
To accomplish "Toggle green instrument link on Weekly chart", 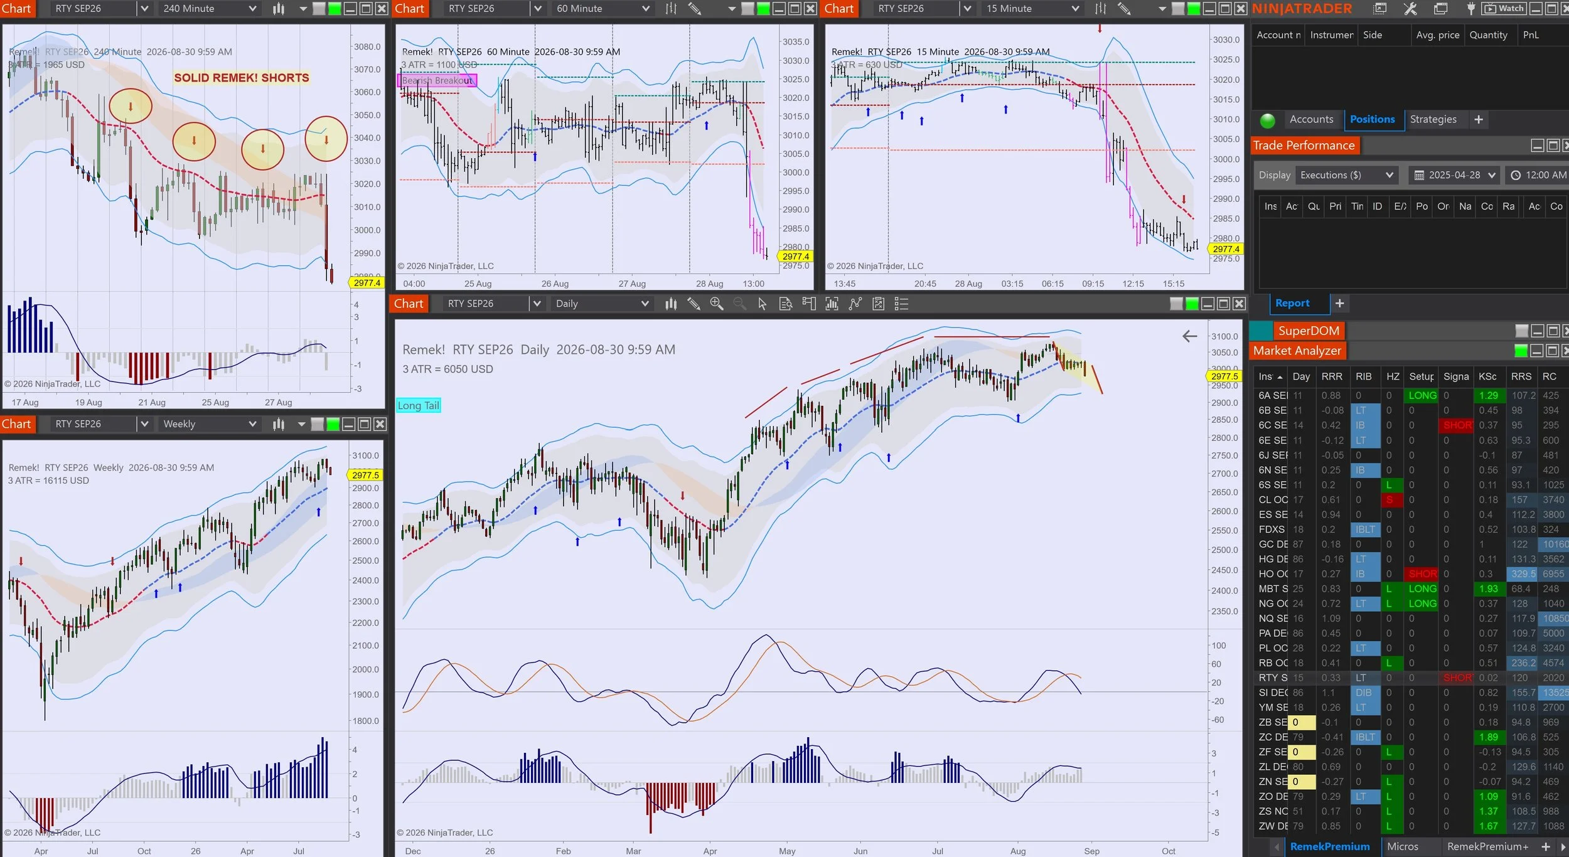I will [x=333, y=424].
